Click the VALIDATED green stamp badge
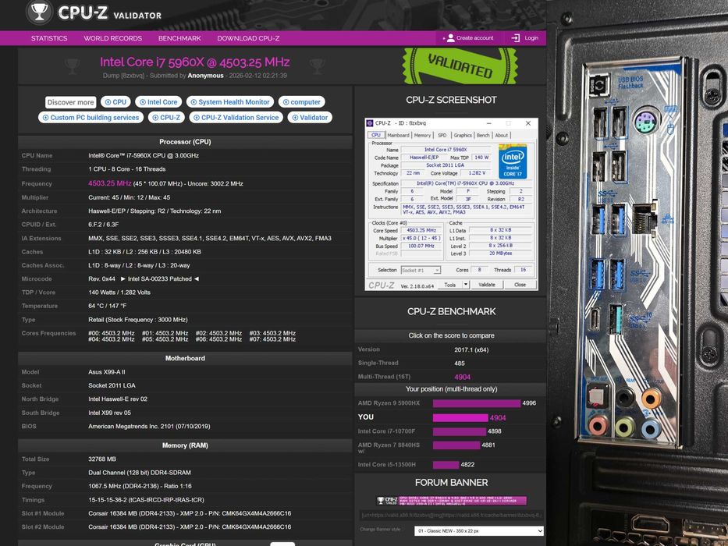Screen dimensions: 728x546 tap(460, 66)
